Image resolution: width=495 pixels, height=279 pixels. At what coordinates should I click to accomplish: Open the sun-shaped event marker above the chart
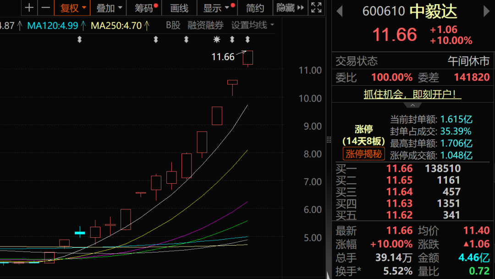coord(216,39)
